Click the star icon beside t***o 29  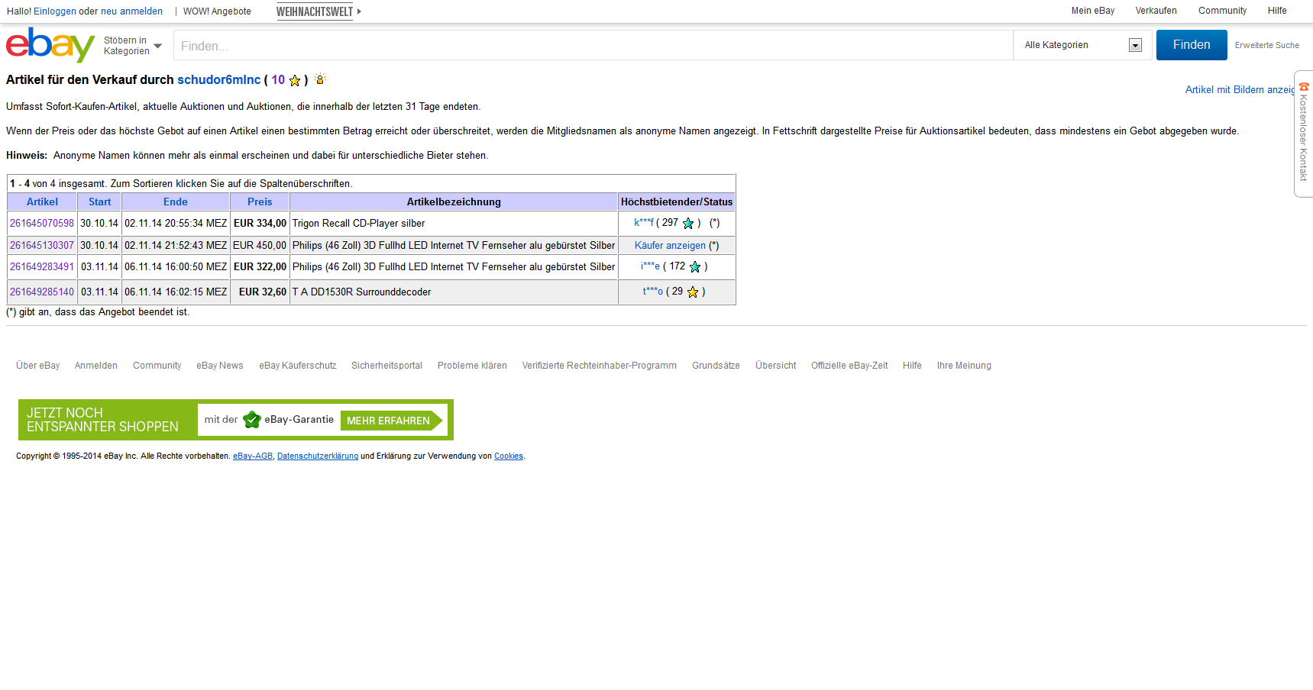(x=693, y=292)
